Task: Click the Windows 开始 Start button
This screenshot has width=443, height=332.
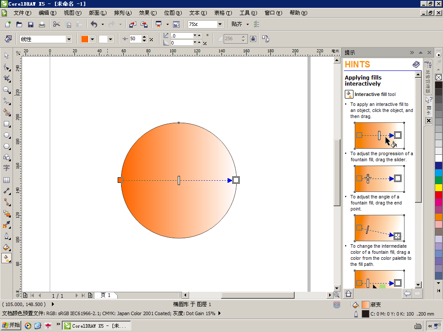Action: [x=11, y=326]
